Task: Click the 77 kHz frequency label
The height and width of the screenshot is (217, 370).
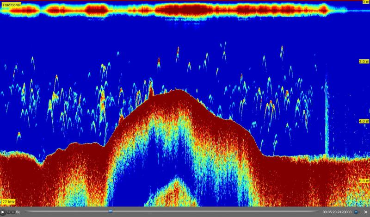Action: coord(8,202)
